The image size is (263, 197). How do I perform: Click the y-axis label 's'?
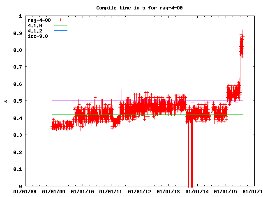click(x=6, y=101)
